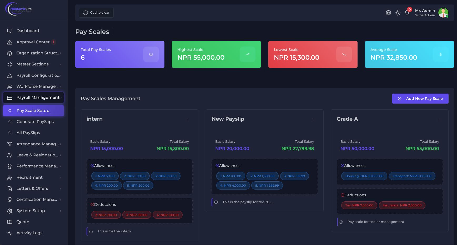
Task: Open the language globe icon
Action: (388, 13)
